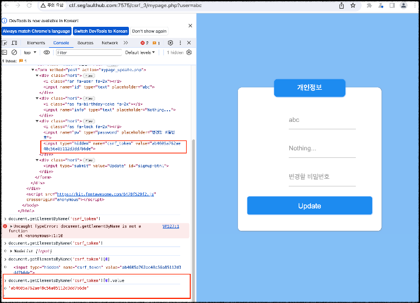Click the getElementsByName('csrf_token')[0].value command line
This screenshot has width=420, height=303.
tap(66, 280)
